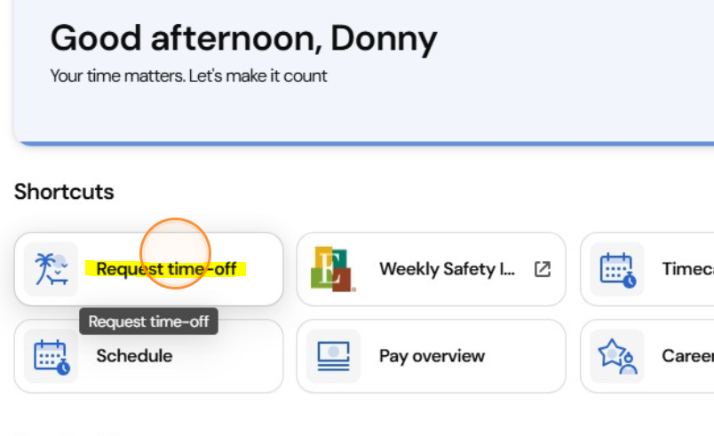The height and width of the screenshot is (436, 714).
Task: Open the Career shortcut card
Action: click(647, 356)
